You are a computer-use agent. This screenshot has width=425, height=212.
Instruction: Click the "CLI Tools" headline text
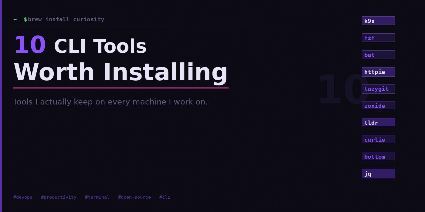pos(100,46)
